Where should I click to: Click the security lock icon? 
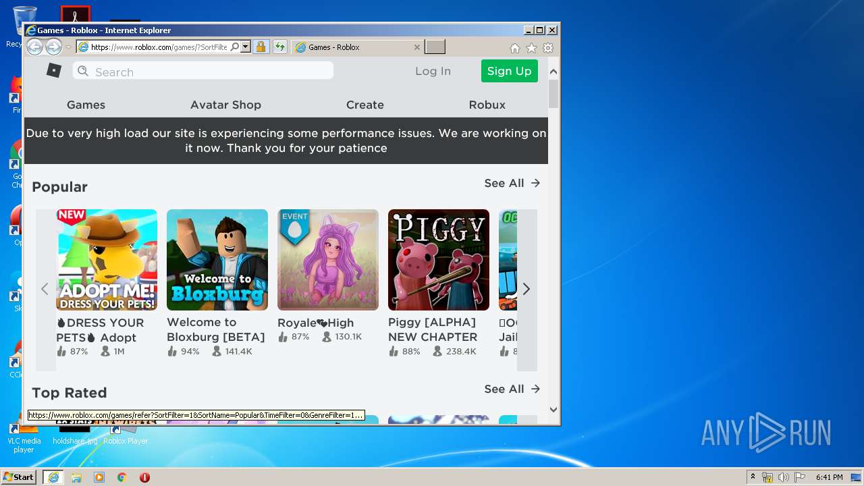pyautogui.click(x=261, y=47)
